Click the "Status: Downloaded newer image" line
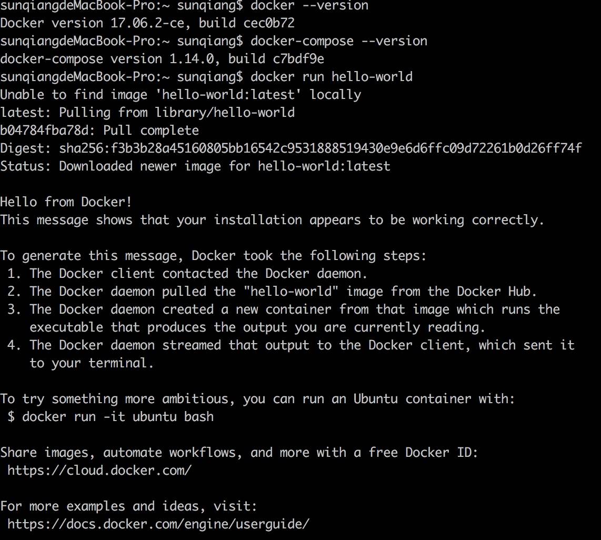This screenshot has width=601, height=540. [x=195, y=166]
